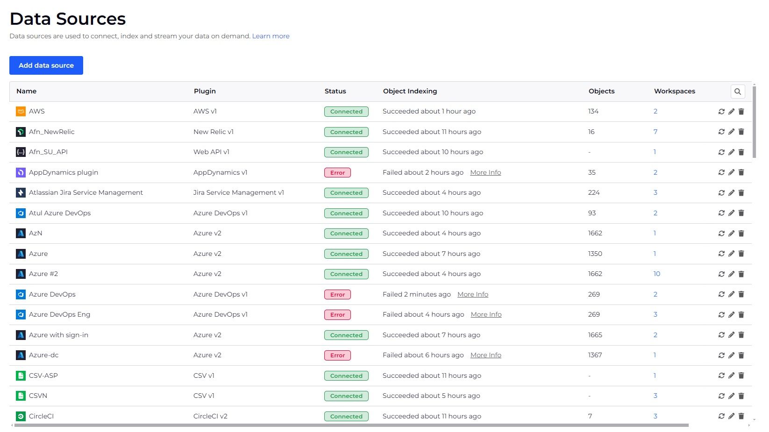Edit the Azure DevOps data source
Viewport: 769px width, 432px height.
(731, 294)
